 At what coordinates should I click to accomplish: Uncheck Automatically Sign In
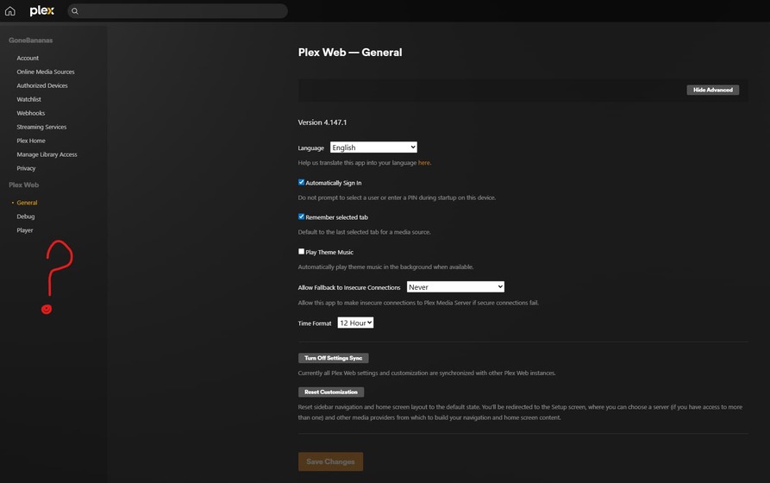point(302,182)
